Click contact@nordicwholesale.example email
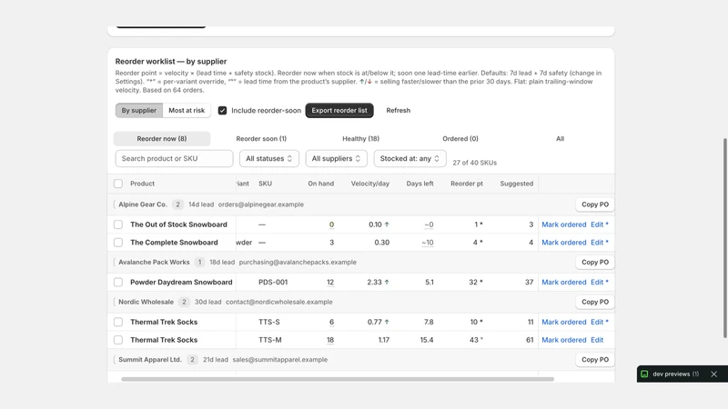This screenshot has height=409, width=728. pyautogui.click(x=279, y=302)
